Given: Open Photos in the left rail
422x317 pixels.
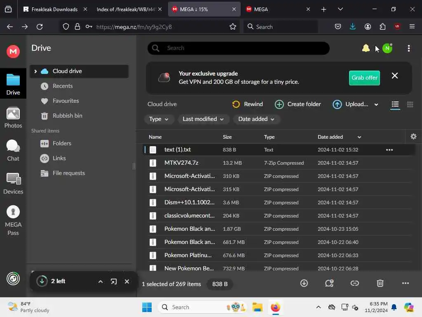Looking at the screenshot, I should pyautogui.click(x=13, y=118).
